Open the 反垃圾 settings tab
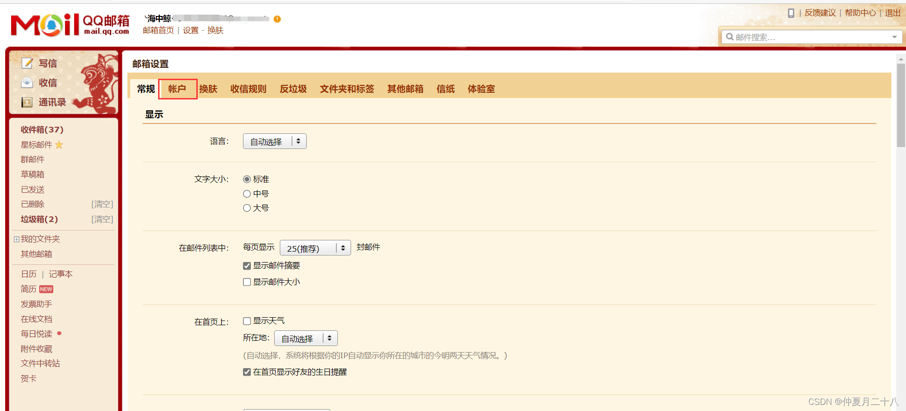Image resolution: width=906 pixels, height=411 pixels. [x=293, y=89]
